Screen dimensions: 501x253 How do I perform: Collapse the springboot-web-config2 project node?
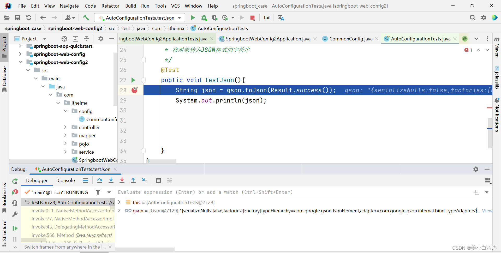pyautogui.click(x=21, y=62)
